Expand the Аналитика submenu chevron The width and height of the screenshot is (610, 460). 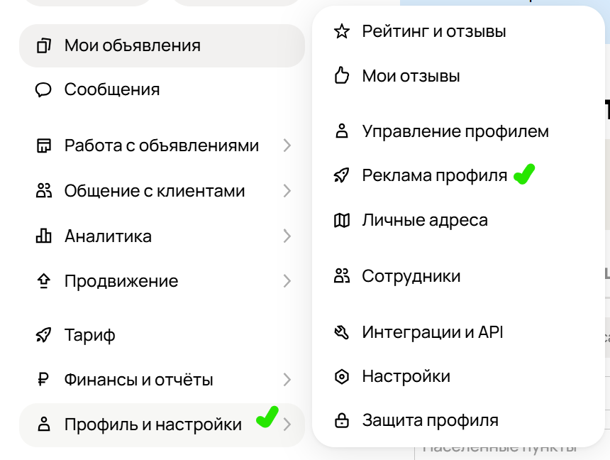[x=287, y=236]
